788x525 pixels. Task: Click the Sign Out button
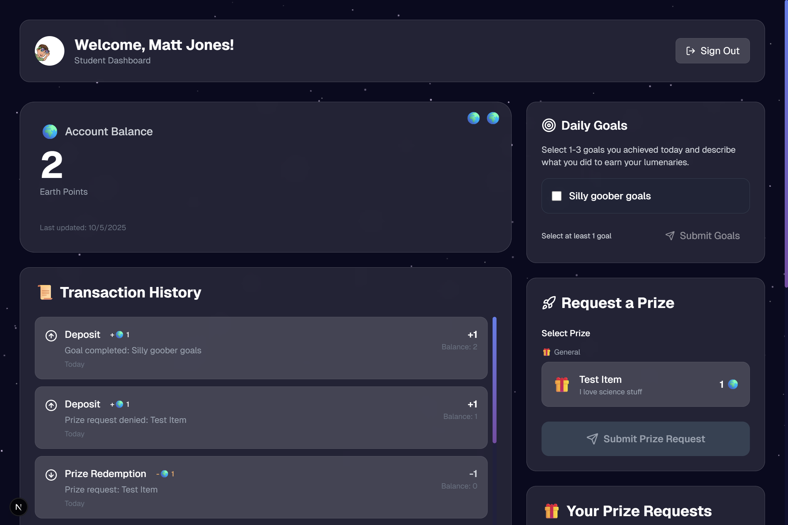coord(713,51)
